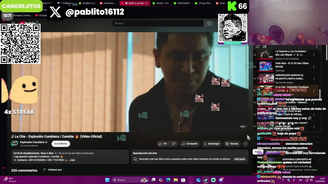The image size is (328, 184).
Task: Play Saymon y Los Cochalitos thumbnail
Action: (265, 55)
